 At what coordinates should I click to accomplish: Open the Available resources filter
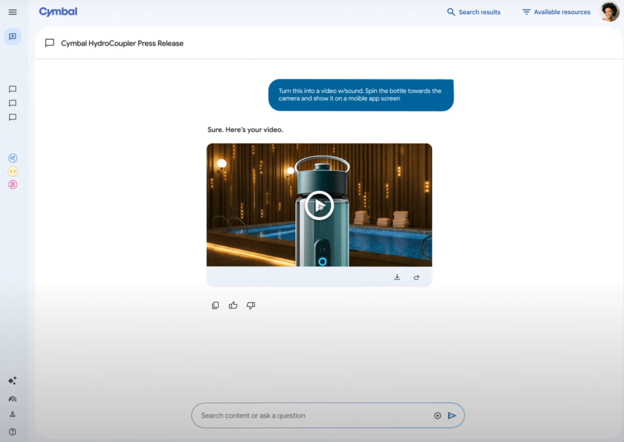(556, 12)
